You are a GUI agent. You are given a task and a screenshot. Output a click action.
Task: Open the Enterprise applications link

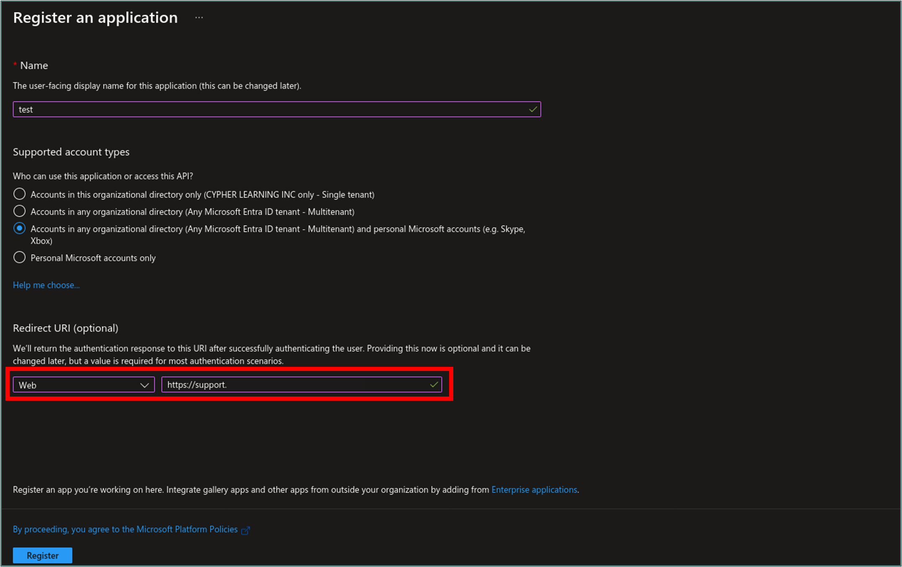[534, 490]
